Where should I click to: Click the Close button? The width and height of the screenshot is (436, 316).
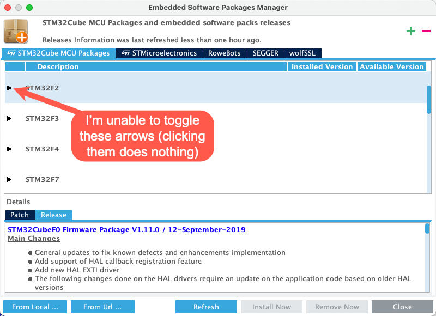tap(402, 307)
